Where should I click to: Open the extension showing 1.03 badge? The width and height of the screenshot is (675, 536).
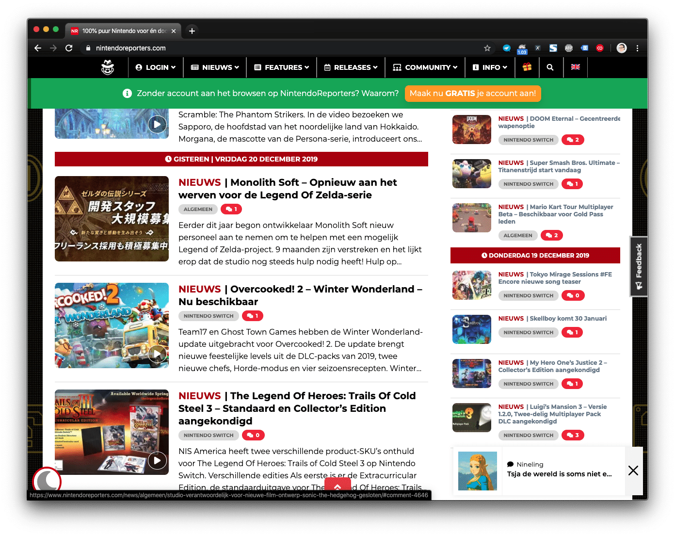pos(522,49)
